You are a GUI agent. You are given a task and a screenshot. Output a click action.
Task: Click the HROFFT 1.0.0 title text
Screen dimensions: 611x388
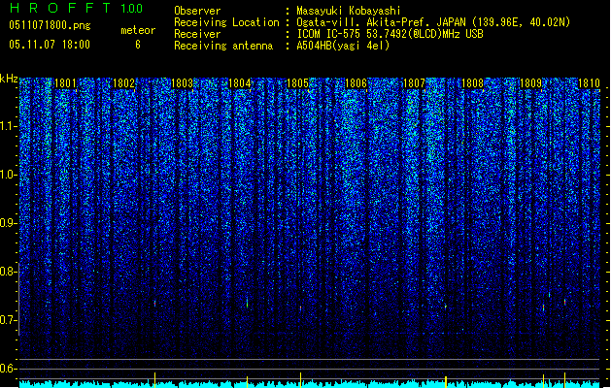coord(77,8)
